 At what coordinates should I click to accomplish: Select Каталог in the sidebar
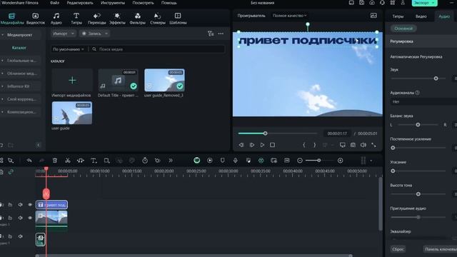[19, 48]
